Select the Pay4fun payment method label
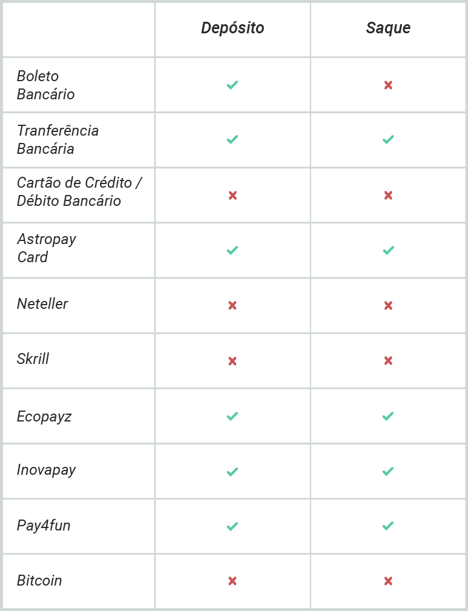This screenshot has width=468, height=611. 44,526
